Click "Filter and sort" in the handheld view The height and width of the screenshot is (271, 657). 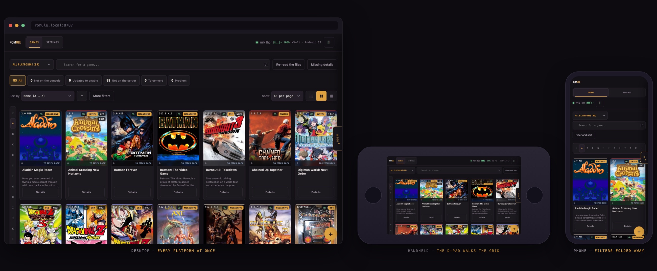tap(511, 170)
